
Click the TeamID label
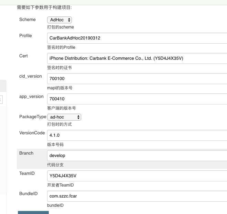pyautogui.click(x=27, y=173)
